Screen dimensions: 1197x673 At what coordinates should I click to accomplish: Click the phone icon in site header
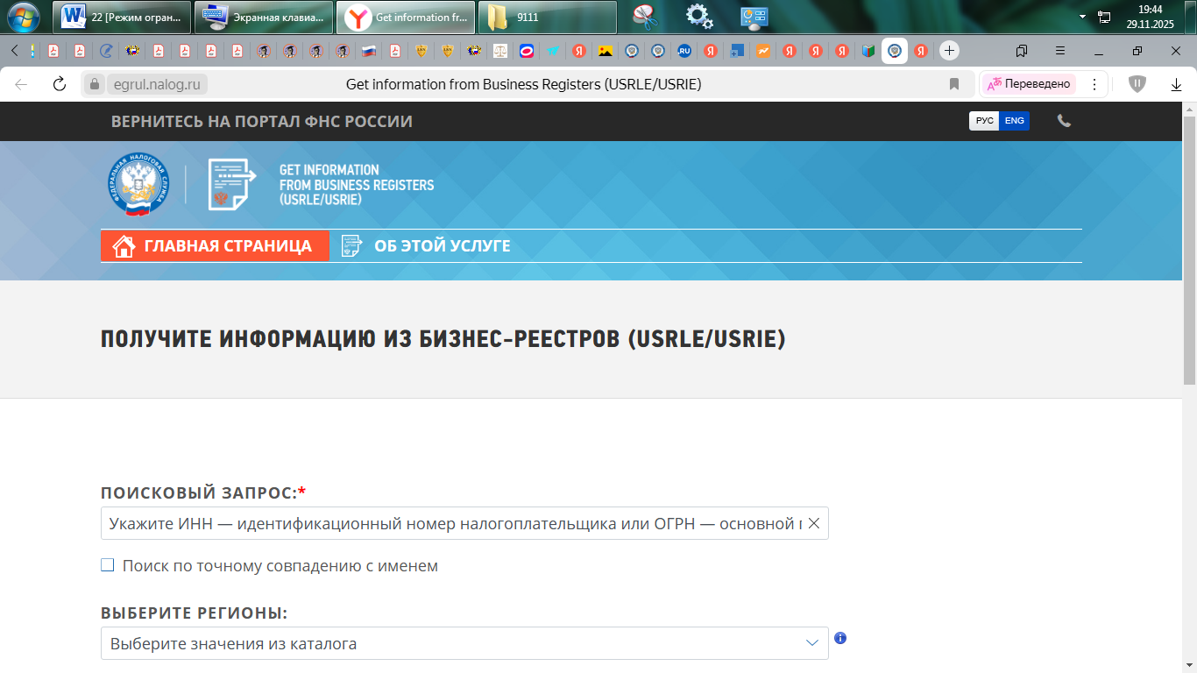[1064, 121]
